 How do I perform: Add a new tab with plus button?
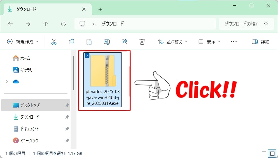(x=100, y=9)
